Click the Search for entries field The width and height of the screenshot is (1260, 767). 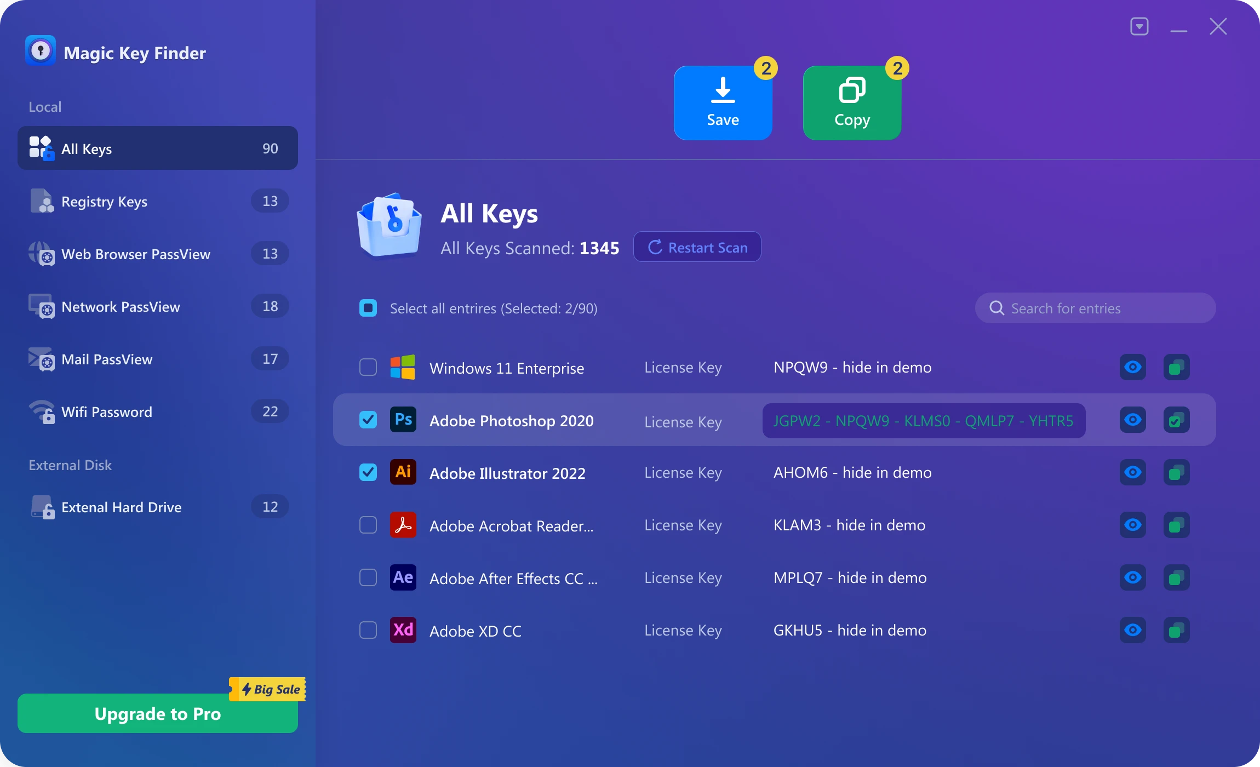click(x=1096, y=308)
